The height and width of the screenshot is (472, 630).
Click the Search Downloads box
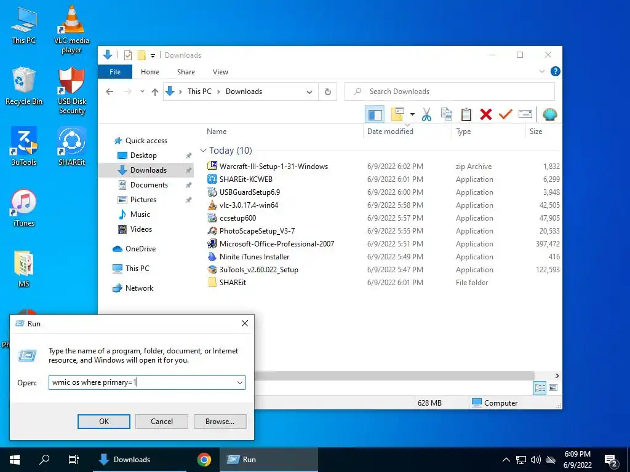point(450,92)
